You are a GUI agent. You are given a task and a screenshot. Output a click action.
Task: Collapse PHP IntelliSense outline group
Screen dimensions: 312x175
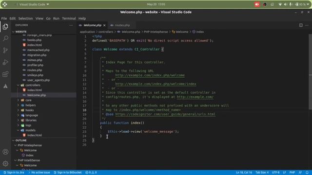[16, 160]
